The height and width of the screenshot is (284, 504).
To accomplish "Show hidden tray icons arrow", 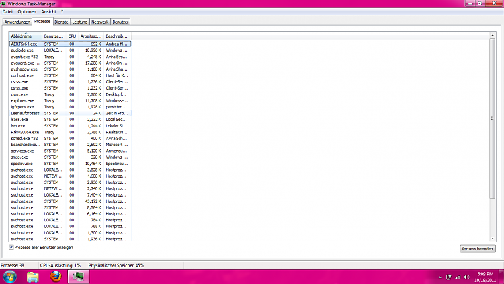I will (x=439, y=277).
